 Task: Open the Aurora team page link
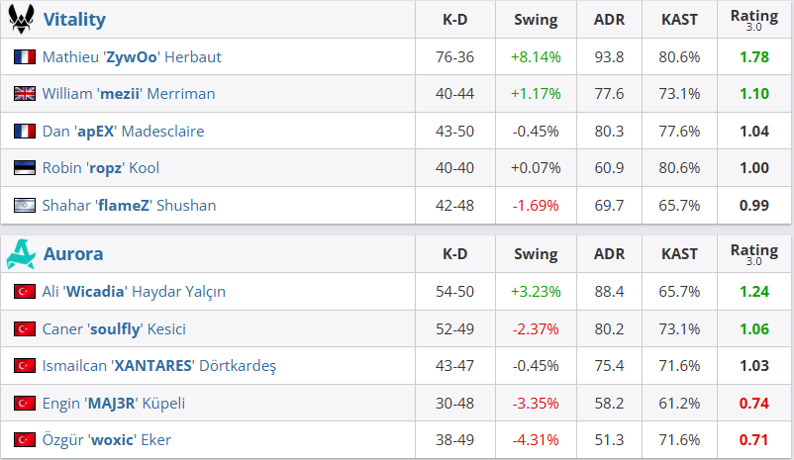point(73,254)
